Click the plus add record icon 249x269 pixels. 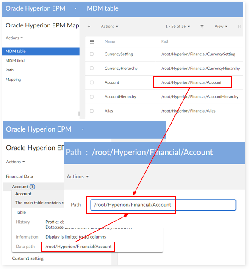coord(89,27)
